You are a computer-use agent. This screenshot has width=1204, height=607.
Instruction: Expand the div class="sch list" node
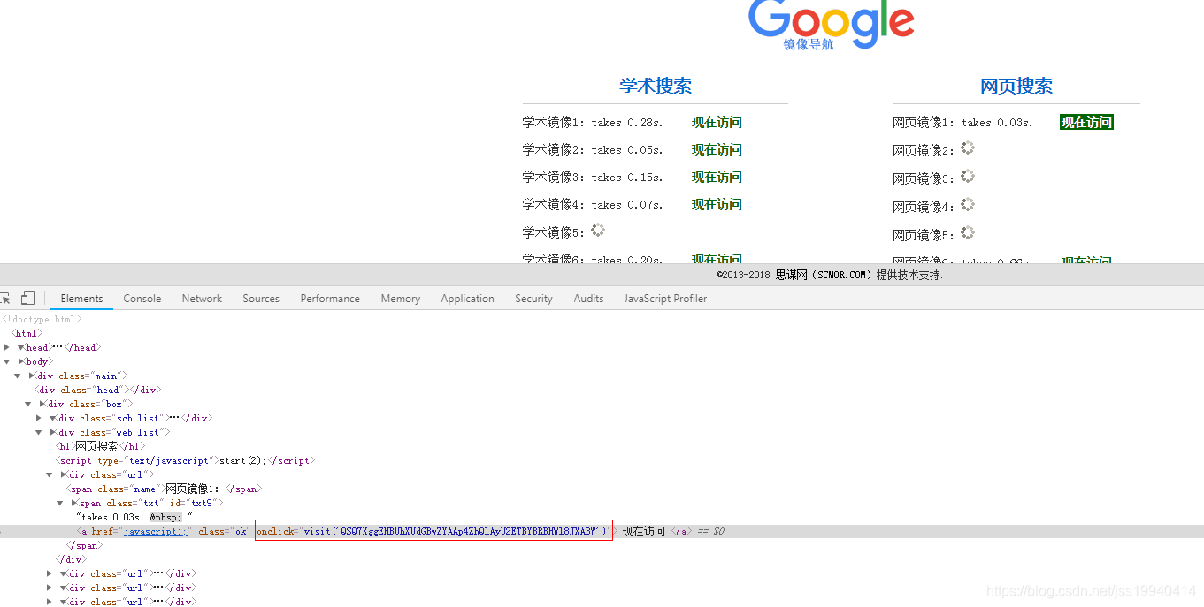pyautogui.click(x=39, y=418)
